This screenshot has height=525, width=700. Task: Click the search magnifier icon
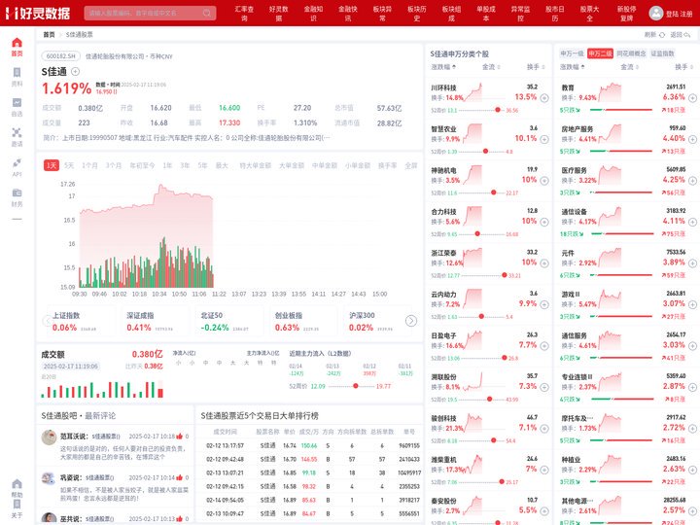click(207, 13)
